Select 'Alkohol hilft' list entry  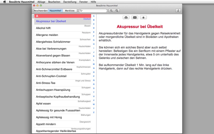click(x=63, y=28)
